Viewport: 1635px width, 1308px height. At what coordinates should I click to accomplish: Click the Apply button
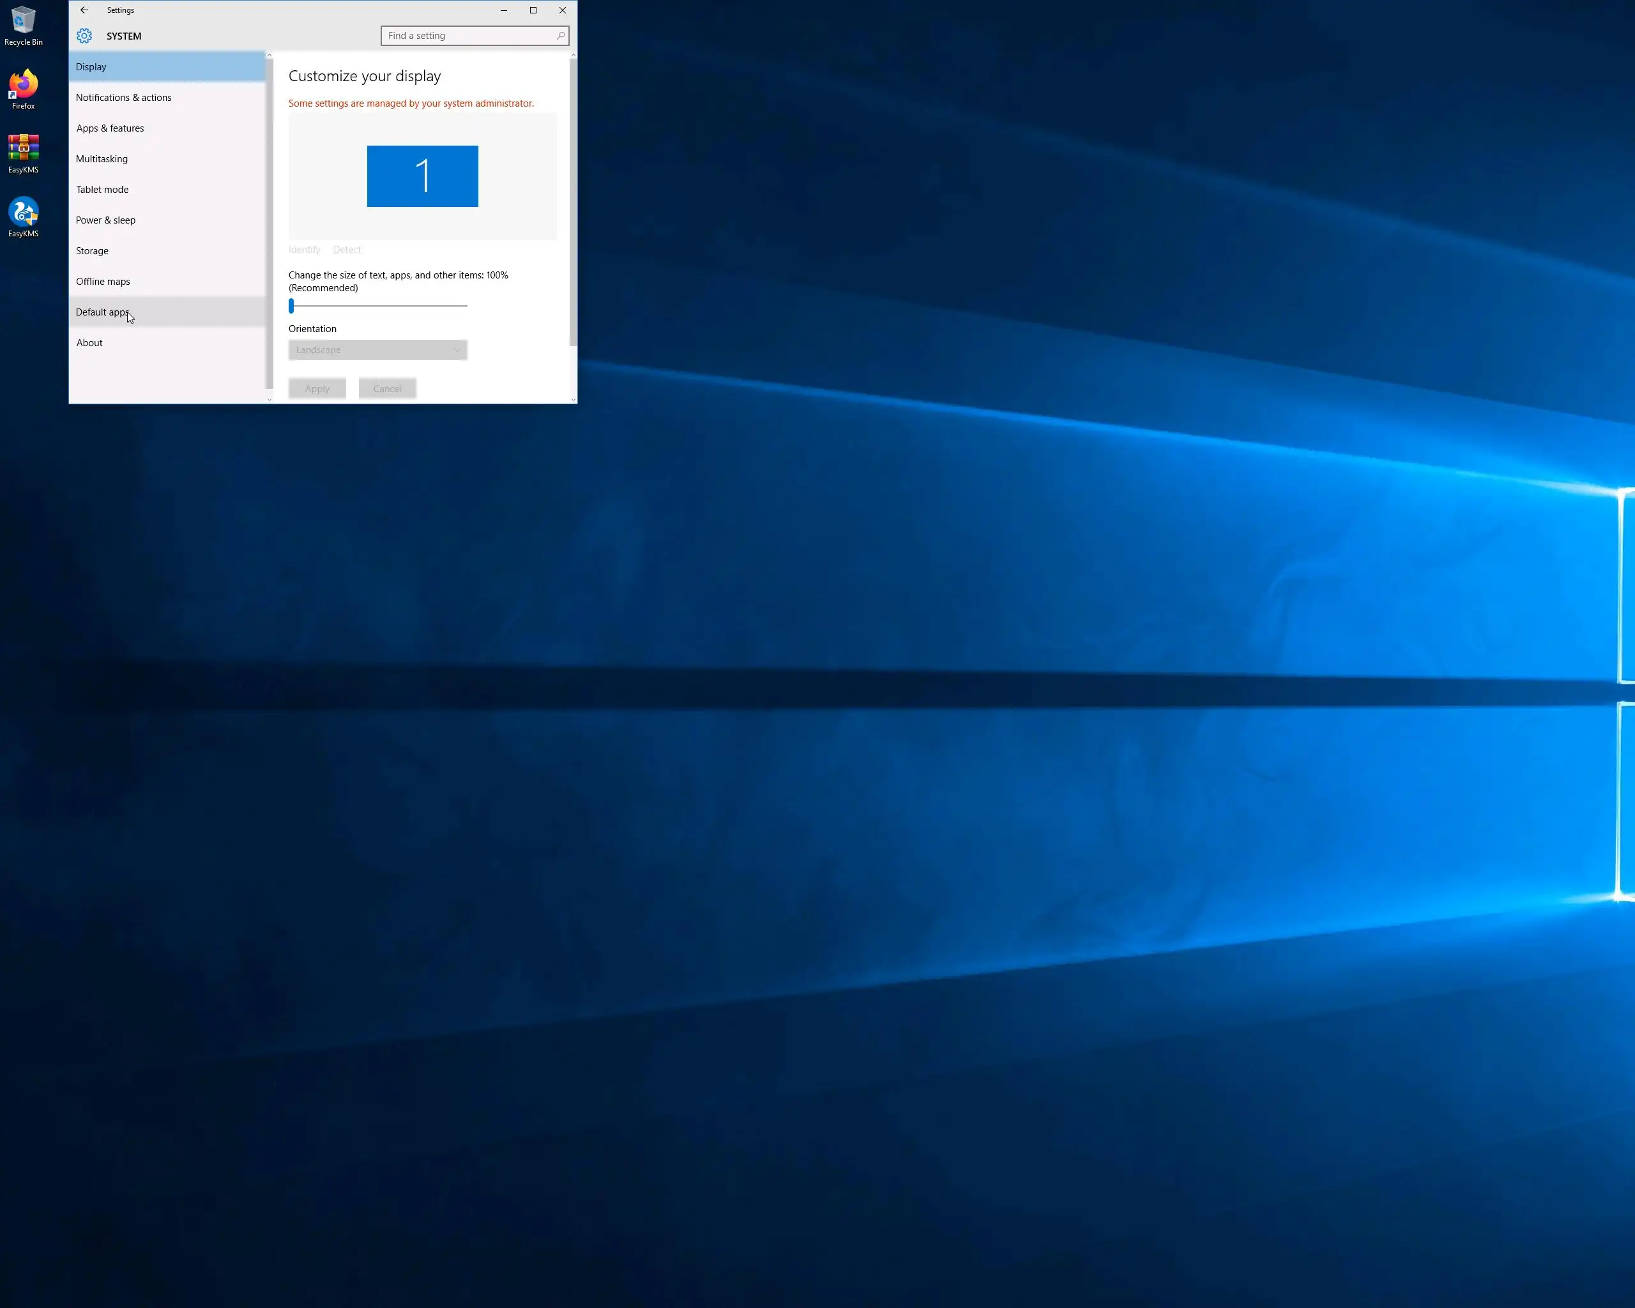(x=317, y=388)
